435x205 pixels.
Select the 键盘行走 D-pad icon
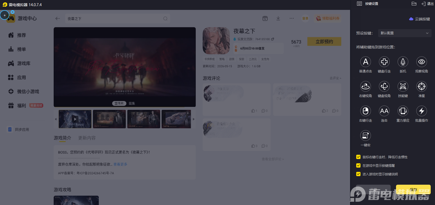(x=384, y=62)
